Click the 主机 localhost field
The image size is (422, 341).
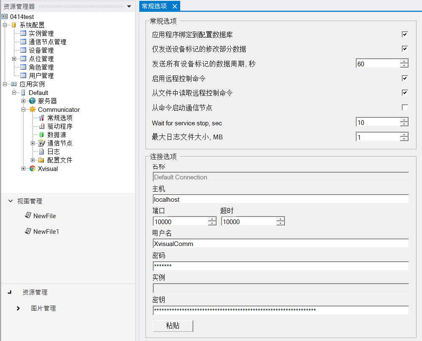[281, 200]
